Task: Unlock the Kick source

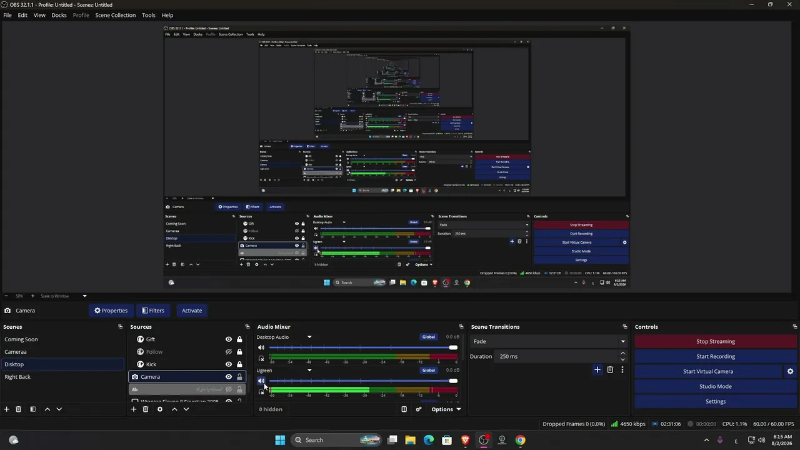Action: 239,364
